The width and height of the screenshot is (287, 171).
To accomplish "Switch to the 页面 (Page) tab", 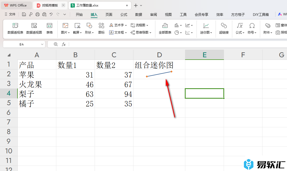I will [x=109, y=15].
